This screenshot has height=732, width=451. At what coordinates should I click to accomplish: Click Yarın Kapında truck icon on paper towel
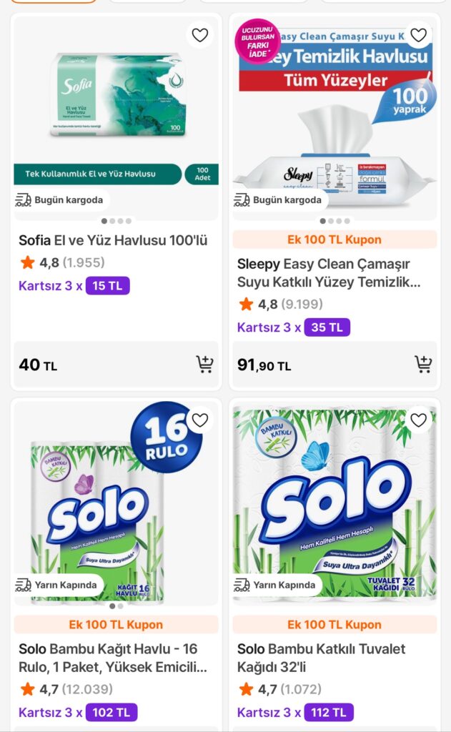click(24, 585)
